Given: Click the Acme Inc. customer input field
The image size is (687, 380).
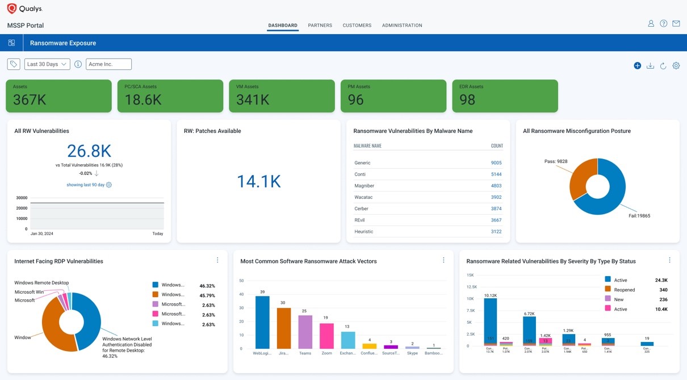Looking at the screenshot, I should pyautogui.click(x=108, y=64).
